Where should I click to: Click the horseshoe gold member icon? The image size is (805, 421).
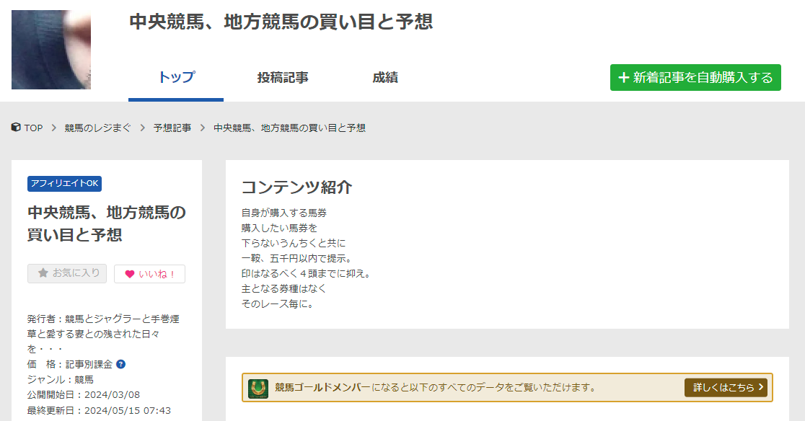(x=258, y=388)
